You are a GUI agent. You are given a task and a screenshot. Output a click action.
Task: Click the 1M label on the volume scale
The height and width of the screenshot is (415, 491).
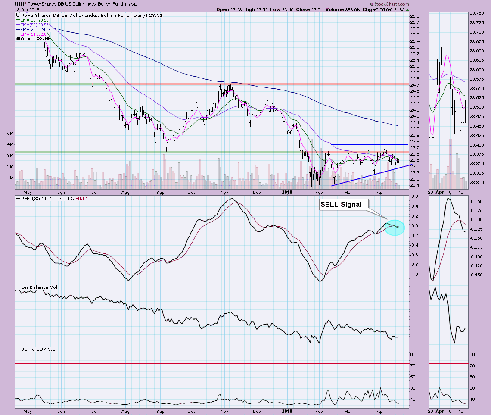point(11,178)
